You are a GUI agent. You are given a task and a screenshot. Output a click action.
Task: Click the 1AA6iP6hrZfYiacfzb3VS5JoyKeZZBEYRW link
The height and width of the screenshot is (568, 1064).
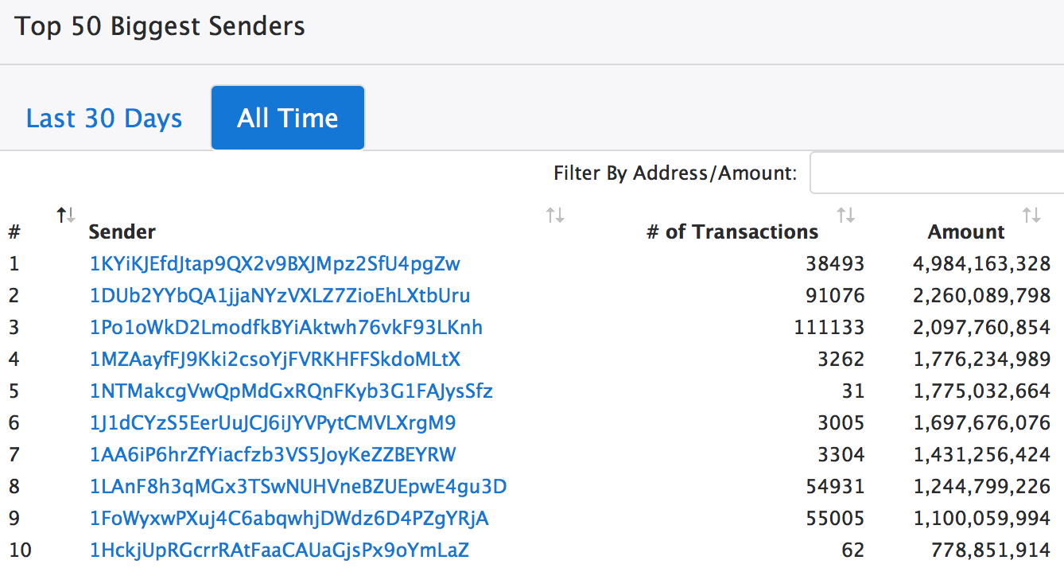point(273,455)
